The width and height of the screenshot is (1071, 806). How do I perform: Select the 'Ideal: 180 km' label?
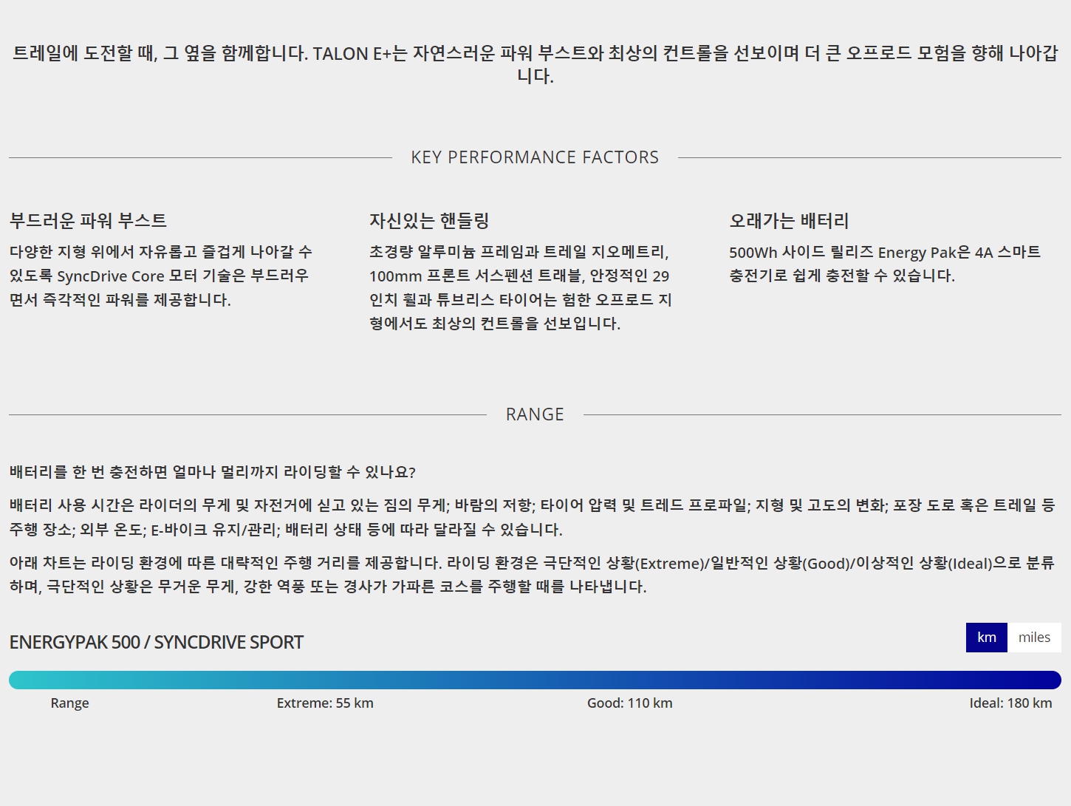pyautogui.click(x=1010, y=703)
